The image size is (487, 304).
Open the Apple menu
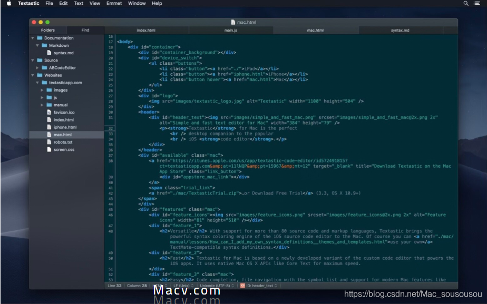pyautogui.click(x=8, y=3)
